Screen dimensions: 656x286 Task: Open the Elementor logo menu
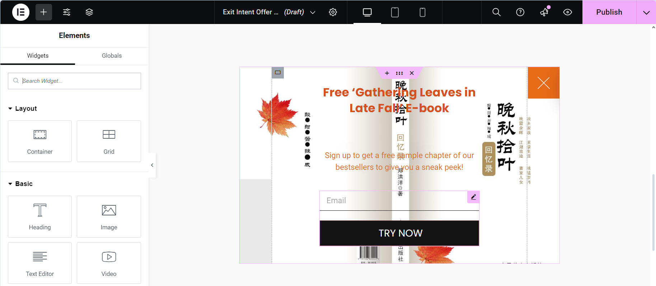pyautogui.click(x=21, y=12)
